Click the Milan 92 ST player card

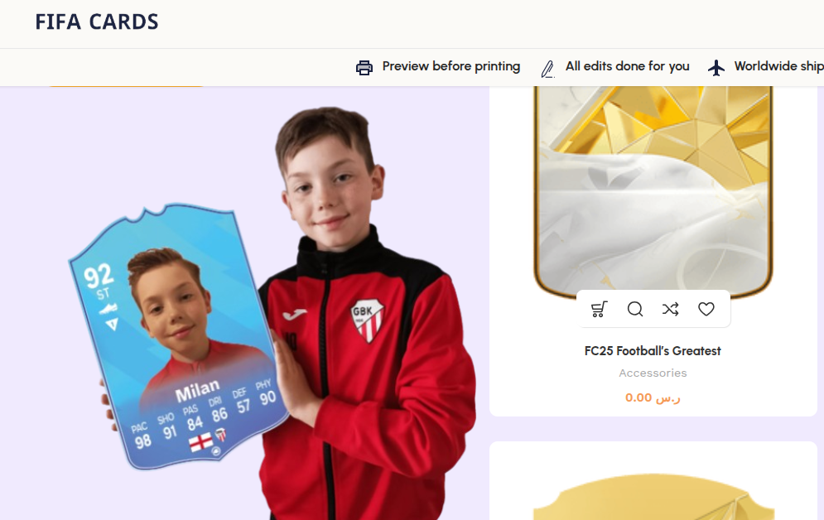click(x=179, y=336)
